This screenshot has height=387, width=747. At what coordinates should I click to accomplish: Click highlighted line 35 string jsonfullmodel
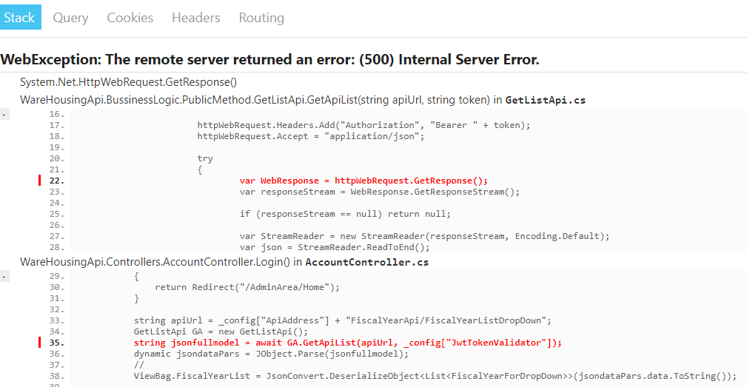347,343
